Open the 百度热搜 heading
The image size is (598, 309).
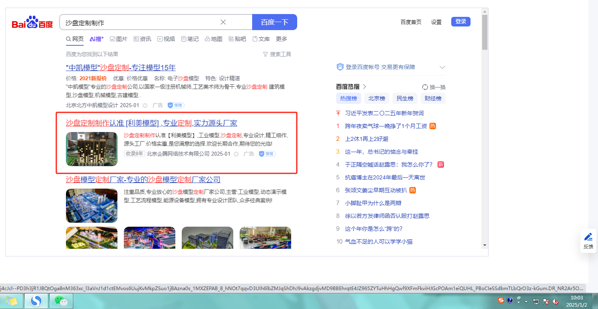click(351, 87)
